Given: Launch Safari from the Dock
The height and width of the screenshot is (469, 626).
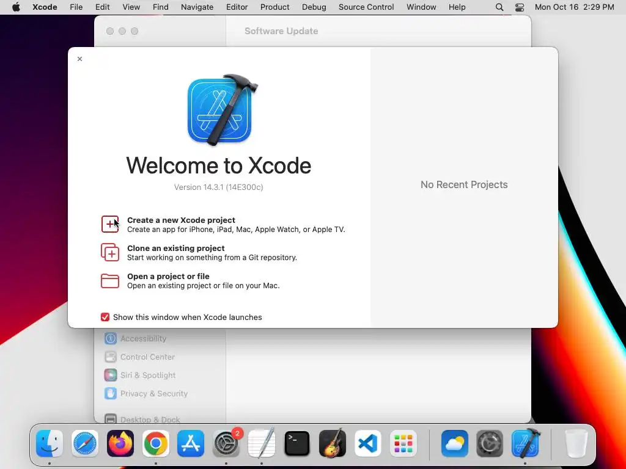Looking at the screenshot, I should [x=84, y=443].
